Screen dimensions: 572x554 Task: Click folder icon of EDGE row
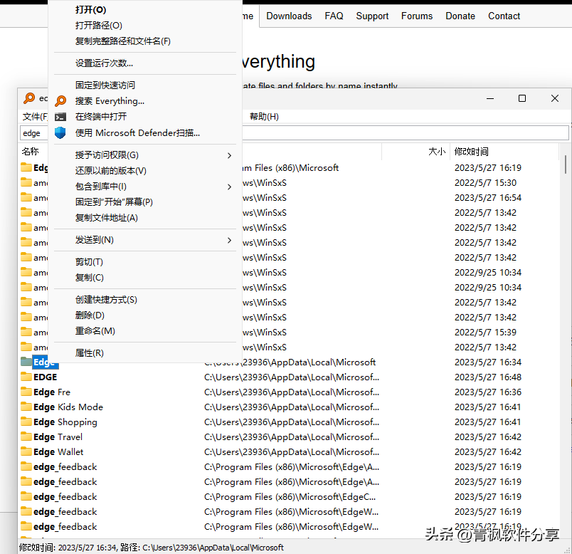26,377
